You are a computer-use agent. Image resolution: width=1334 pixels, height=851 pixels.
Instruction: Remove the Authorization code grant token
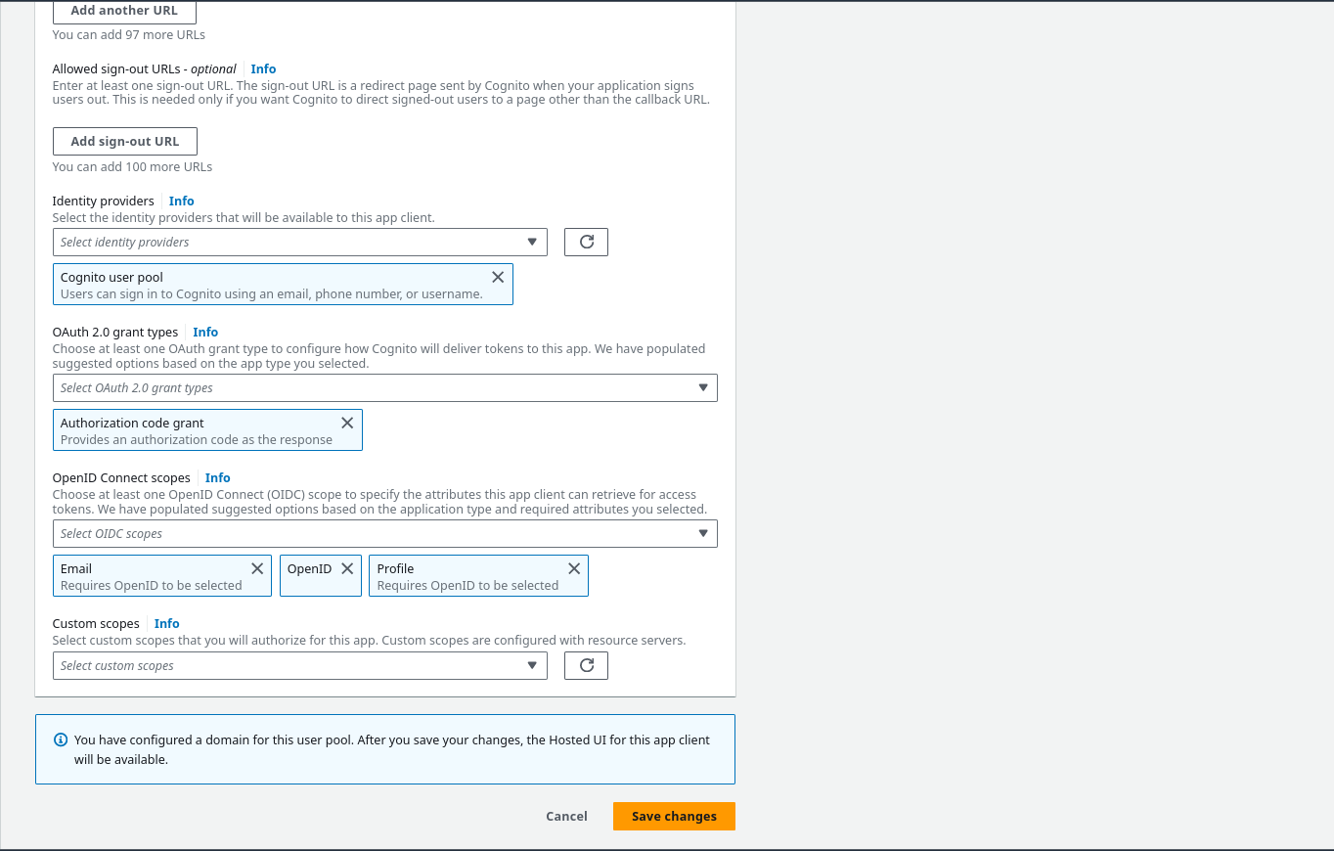point(347,423)
